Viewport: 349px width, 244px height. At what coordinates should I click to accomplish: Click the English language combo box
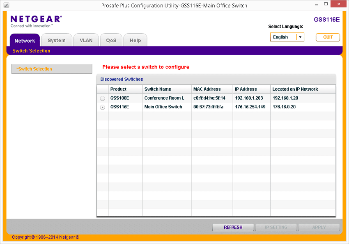tap(287, 37)
